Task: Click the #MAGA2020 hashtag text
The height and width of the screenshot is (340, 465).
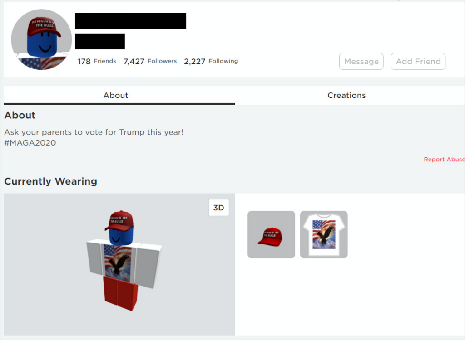Action: (x=30, y=143)
